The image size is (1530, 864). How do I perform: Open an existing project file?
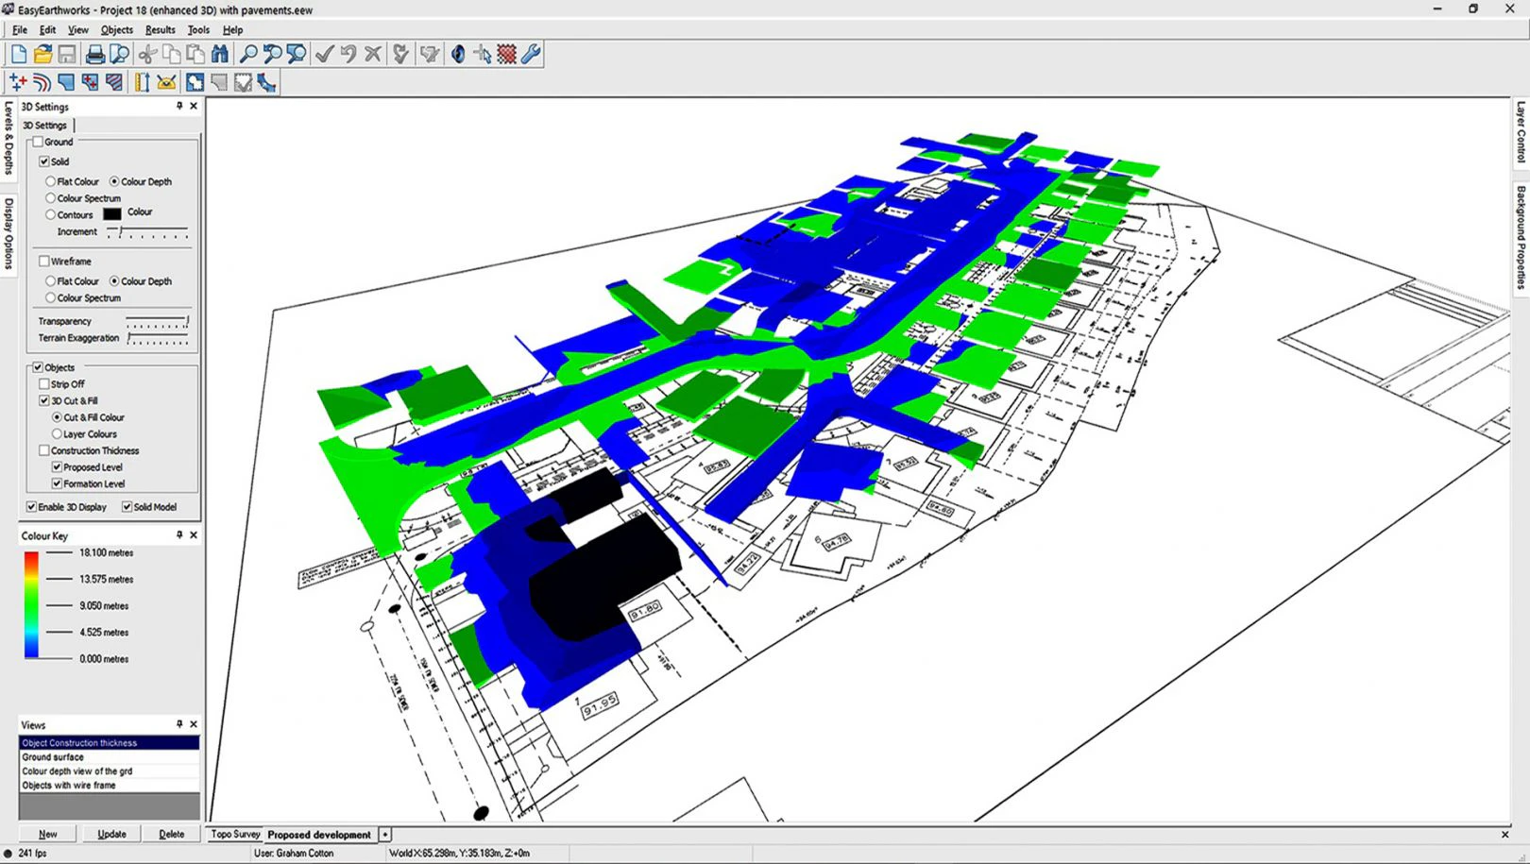(42, 54)
